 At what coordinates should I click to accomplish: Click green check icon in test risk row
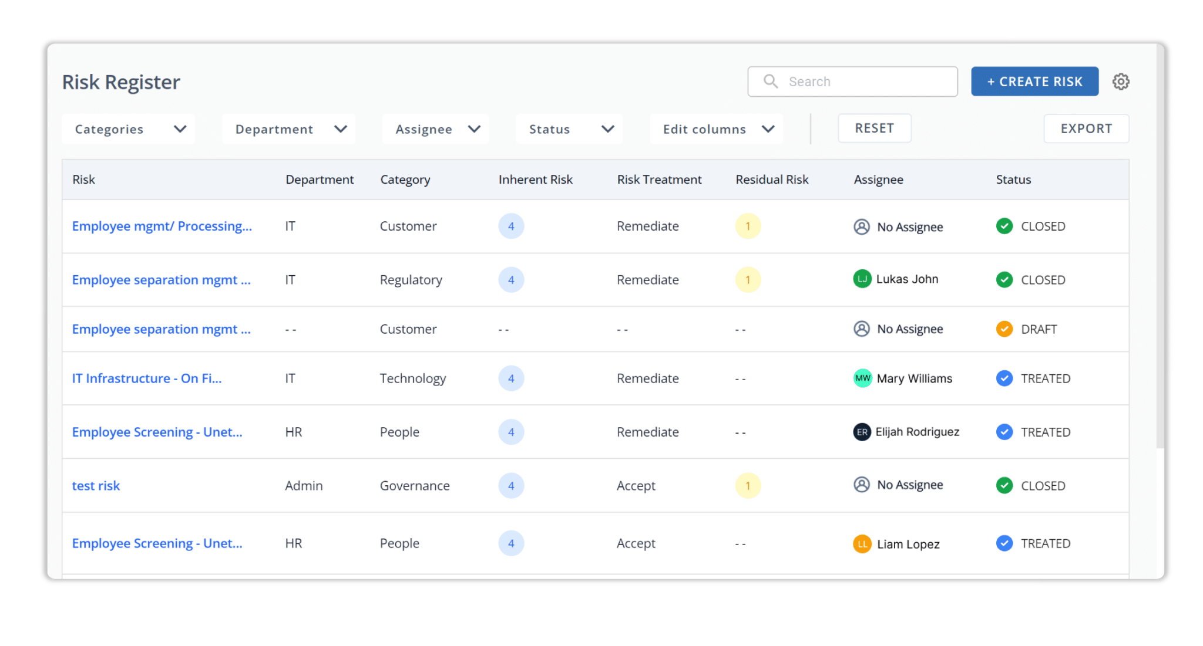1004,486
